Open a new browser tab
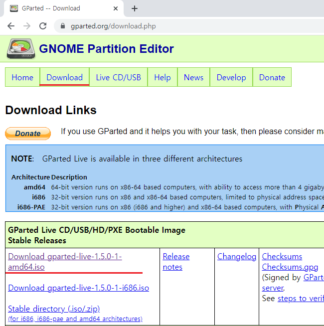 point(135,8)
